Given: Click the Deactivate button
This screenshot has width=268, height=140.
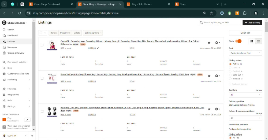Looking at the screenshot, I should [x=65, y=33].
